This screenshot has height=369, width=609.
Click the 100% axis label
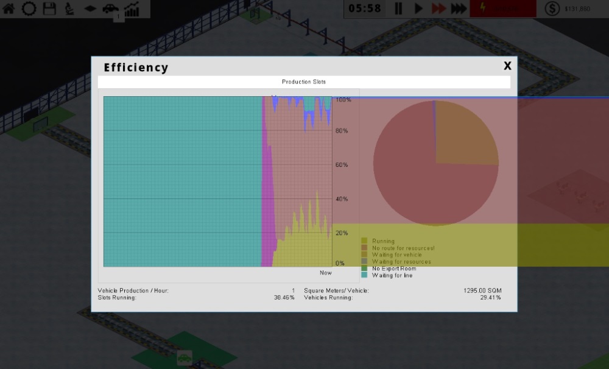pyautogui.click(x=343, y=100)
